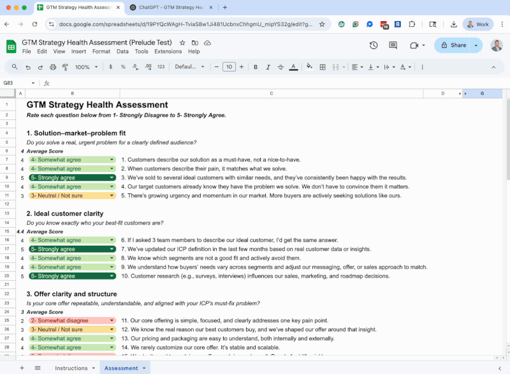The height and width of the screenshot is (374, 510).
Task: Decrease decimal places icon
Action: [x=135, y=67]
